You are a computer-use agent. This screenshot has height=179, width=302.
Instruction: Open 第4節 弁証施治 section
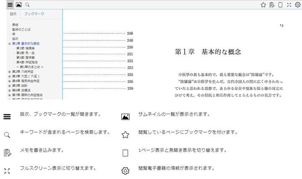coord(27,62)
